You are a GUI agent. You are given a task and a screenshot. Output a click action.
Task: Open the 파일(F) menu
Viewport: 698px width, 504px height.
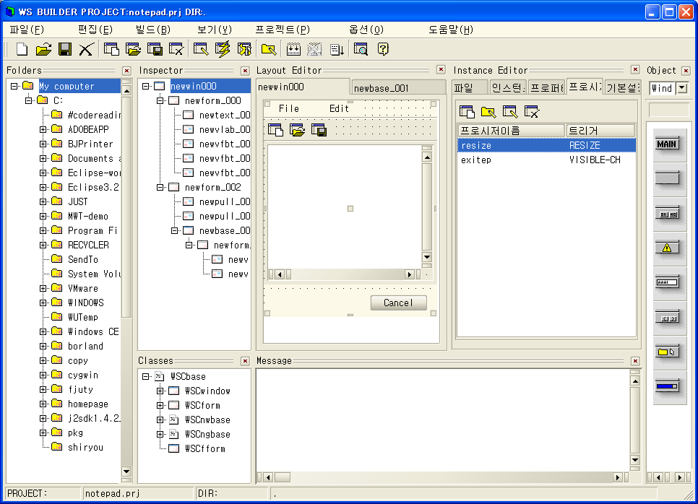(27, 30)
